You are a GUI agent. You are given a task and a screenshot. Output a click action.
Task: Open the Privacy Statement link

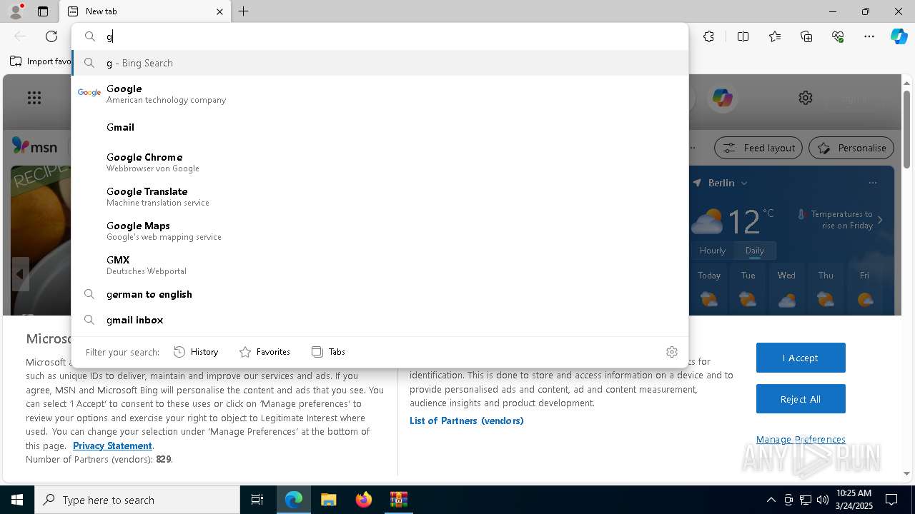[112, 445]
